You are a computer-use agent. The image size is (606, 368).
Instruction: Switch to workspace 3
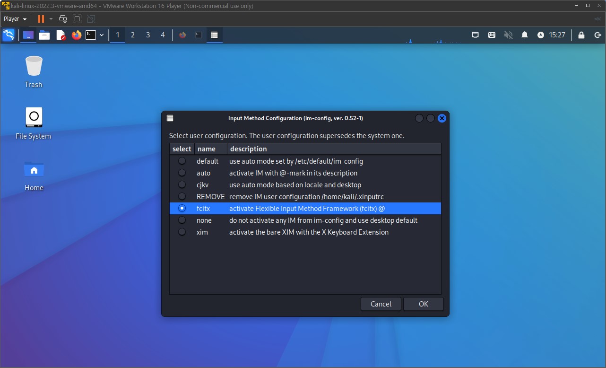tap(148, 35)
